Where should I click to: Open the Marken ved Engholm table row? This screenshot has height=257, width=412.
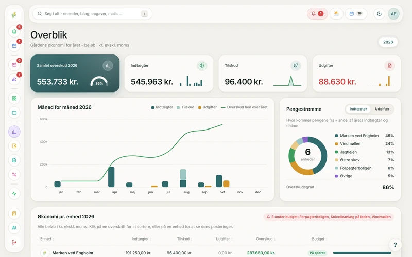pos(216,253)
